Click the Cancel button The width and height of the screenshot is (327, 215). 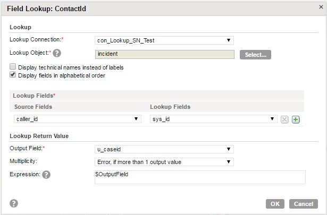click(x=304, y=204)
